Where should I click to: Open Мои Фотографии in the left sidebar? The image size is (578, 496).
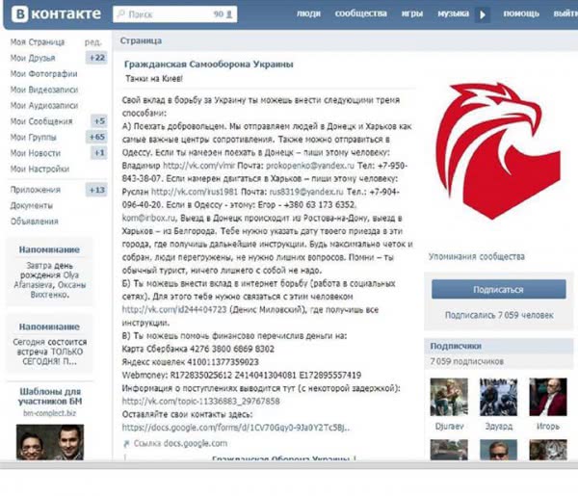pos(43,73)
